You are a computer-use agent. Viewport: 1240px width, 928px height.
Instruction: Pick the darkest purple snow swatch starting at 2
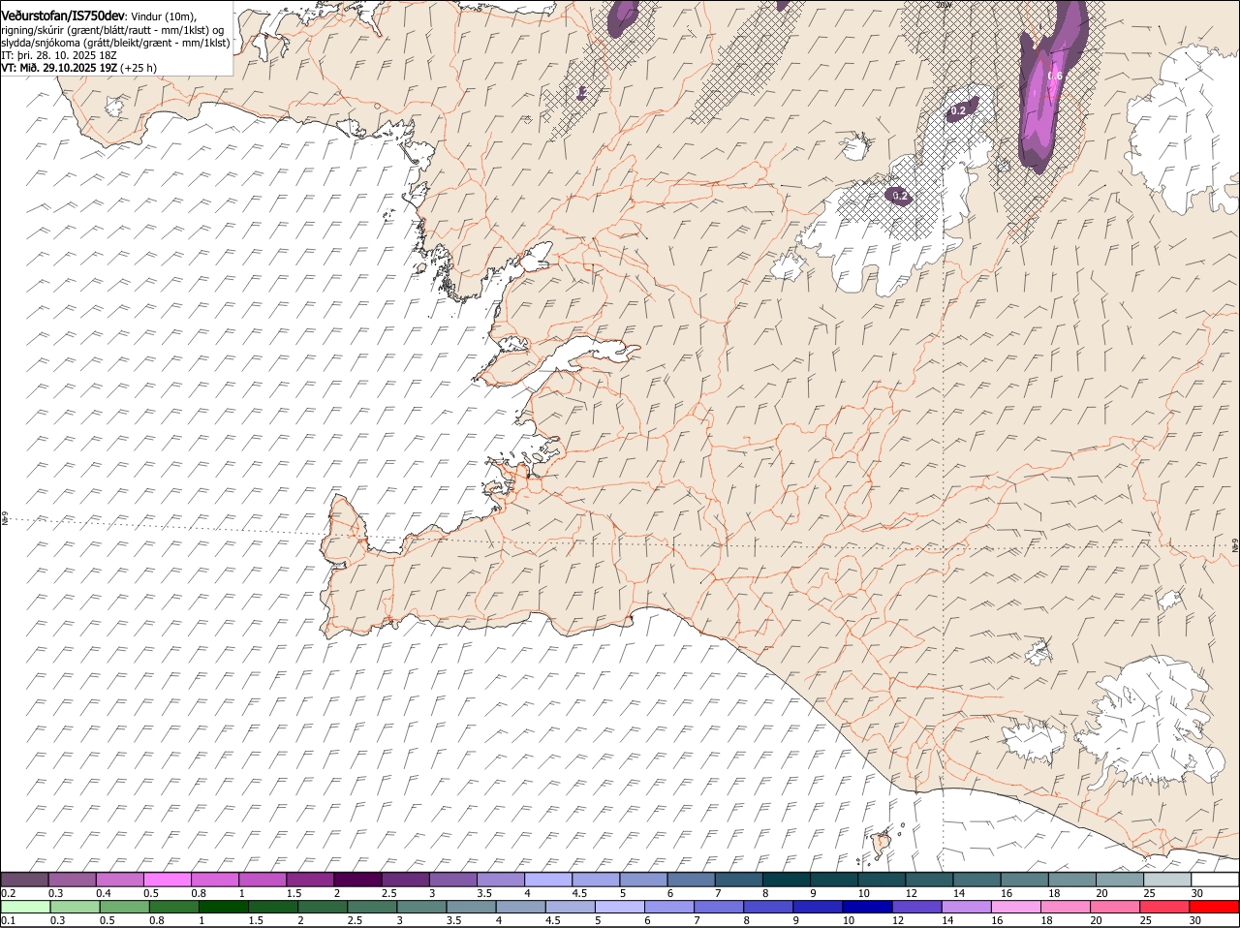point(357,880)
